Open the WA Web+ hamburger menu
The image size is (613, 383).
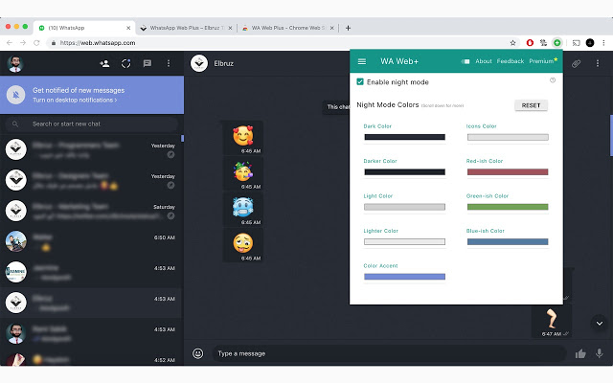tap(362, 61)
